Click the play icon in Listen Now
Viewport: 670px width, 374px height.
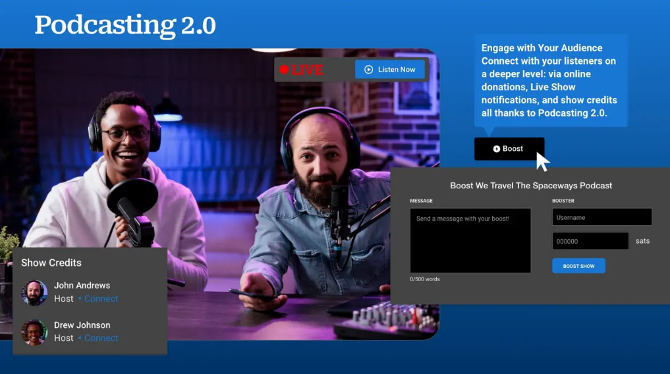[368, 70]
